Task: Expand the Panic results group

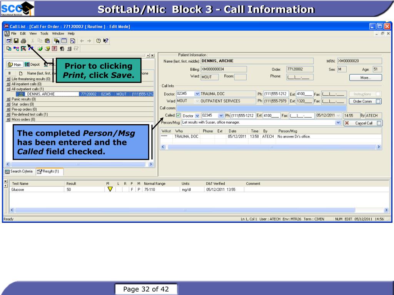Action: pos(8,99)
